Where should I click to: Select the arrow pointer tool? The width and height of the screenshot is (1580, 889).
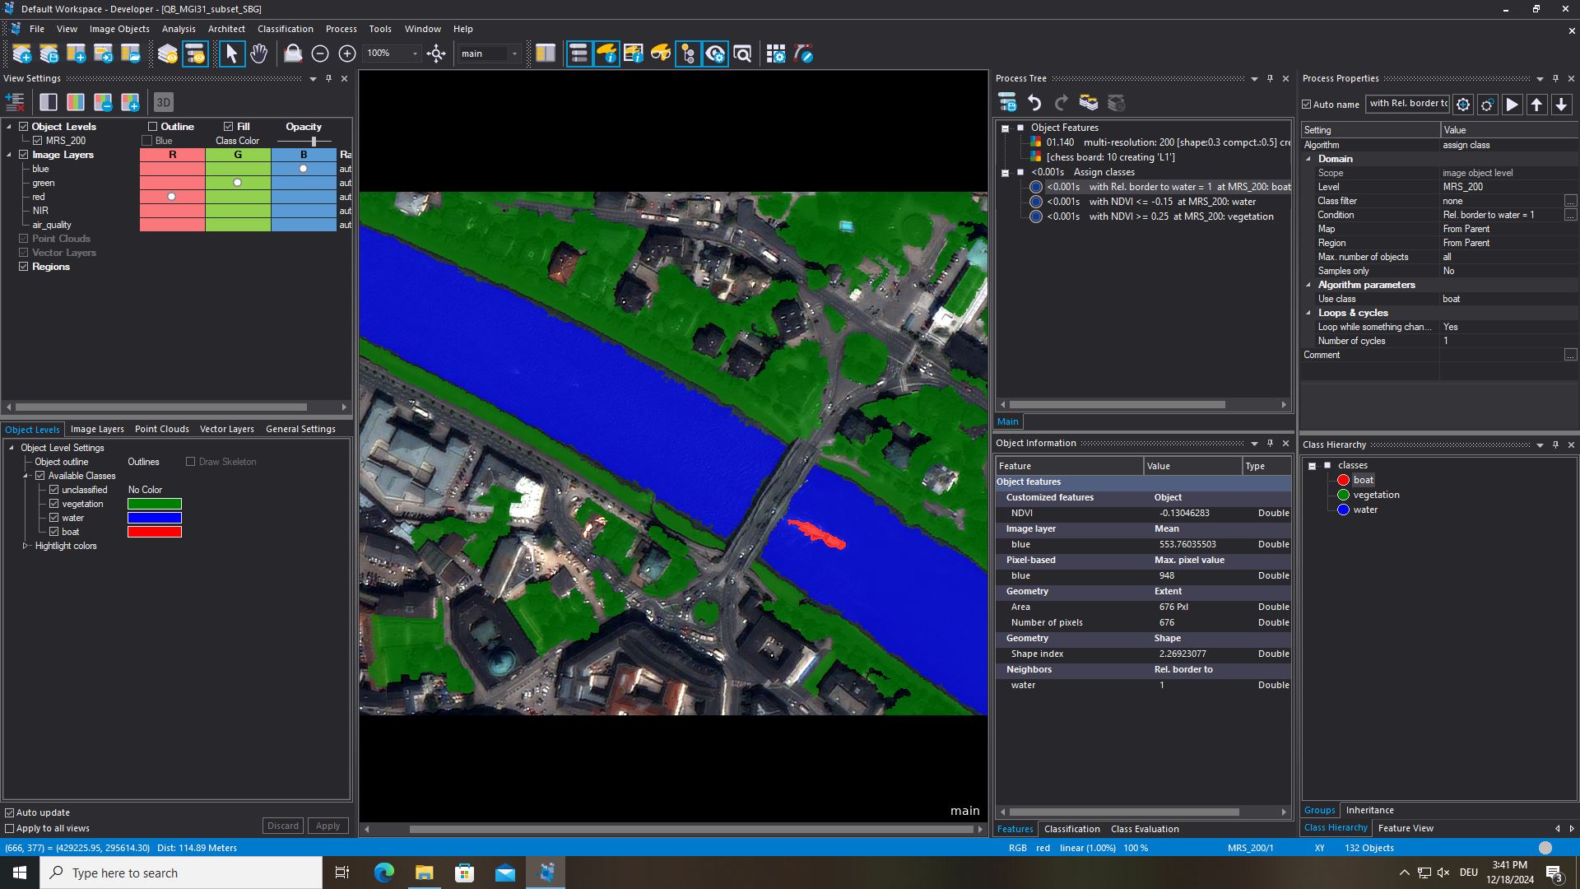pyautogui.click(x=231, y=54)
